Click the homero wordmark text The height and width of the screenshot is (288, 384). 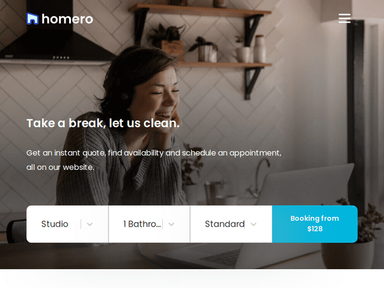coord(68,19)
